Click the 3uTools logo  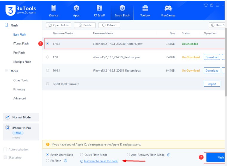point(21,10)
